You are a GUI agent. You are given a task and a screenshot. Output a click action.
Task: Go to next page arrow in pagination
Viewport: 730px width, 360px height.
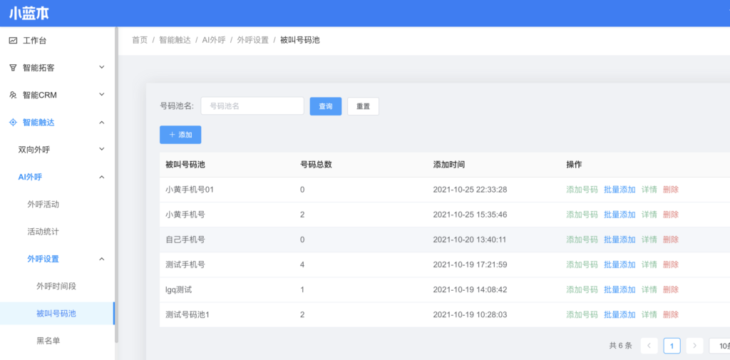click(694, 346)
